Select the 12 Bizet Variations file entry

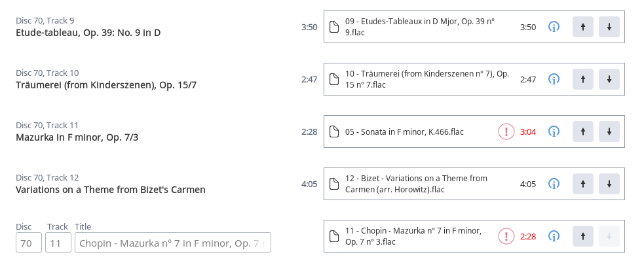pos(474,184)
